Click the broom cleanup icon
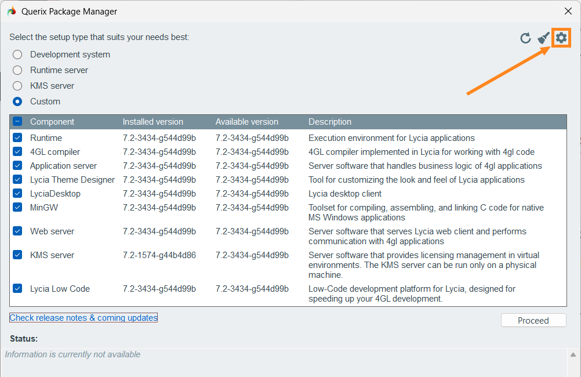Viewport: 581px width, 377px height. (x=543, y=38)
